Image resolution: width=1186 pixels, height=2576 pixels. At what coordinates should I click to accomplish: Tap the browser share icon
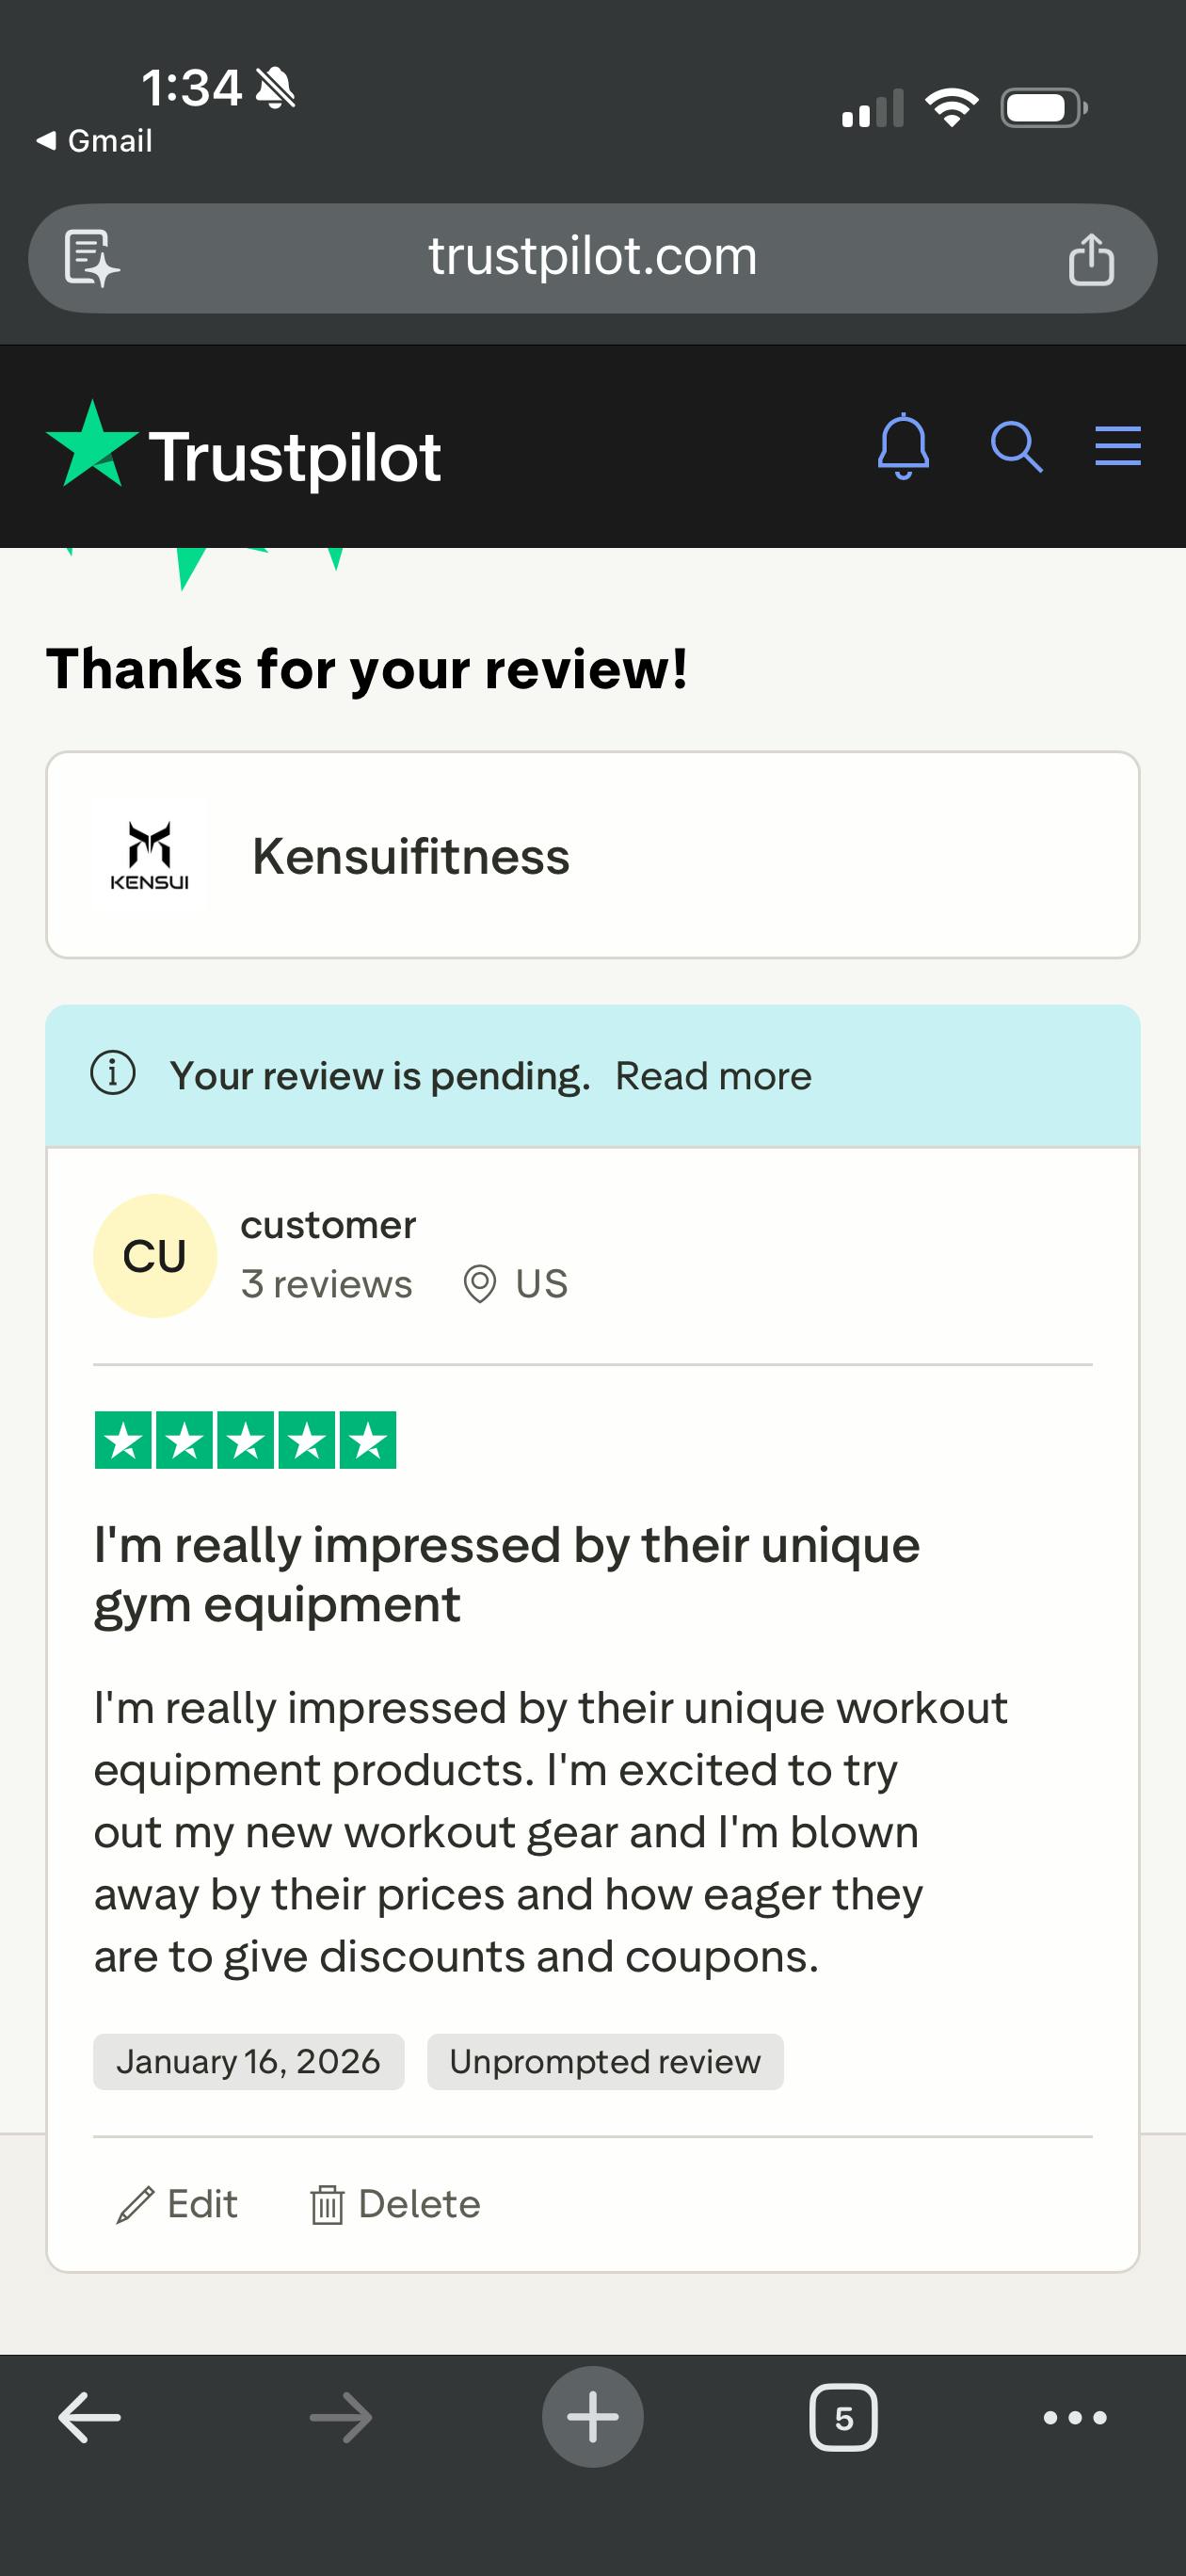click(x=1090, y=259)
